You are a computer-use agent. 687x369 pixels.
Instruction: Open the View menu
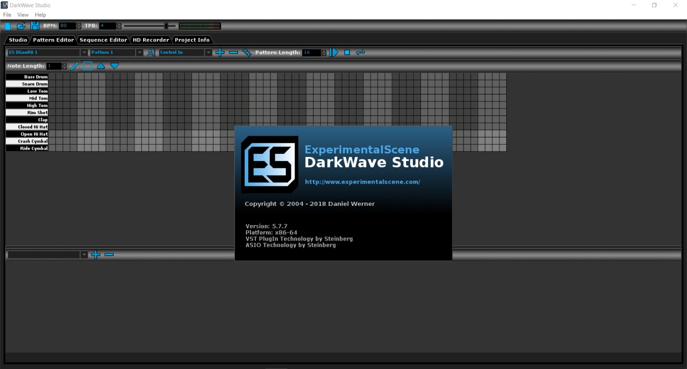(23, 15)
